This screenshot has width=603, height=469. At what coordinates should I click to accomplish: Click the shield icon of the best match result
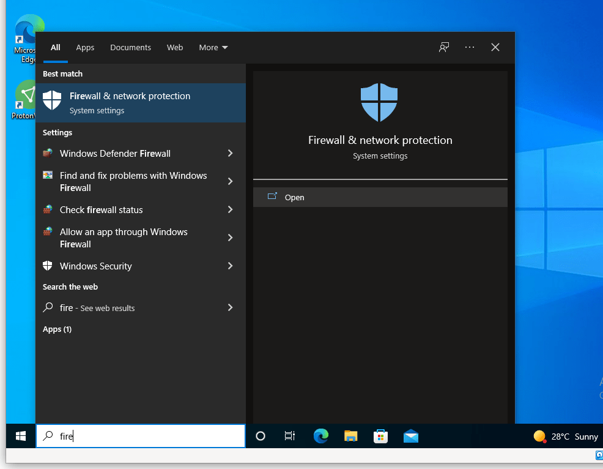pyautogui.click(x=52, y=100)
